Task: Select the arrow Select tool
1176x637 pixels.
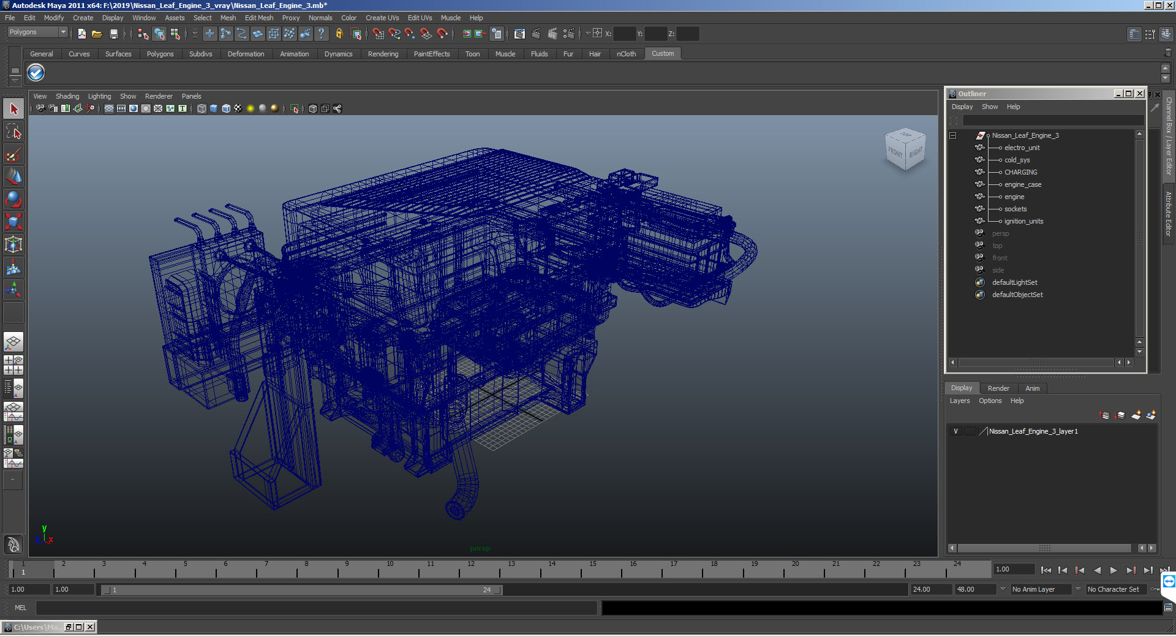Action: (x=13, y=110)
